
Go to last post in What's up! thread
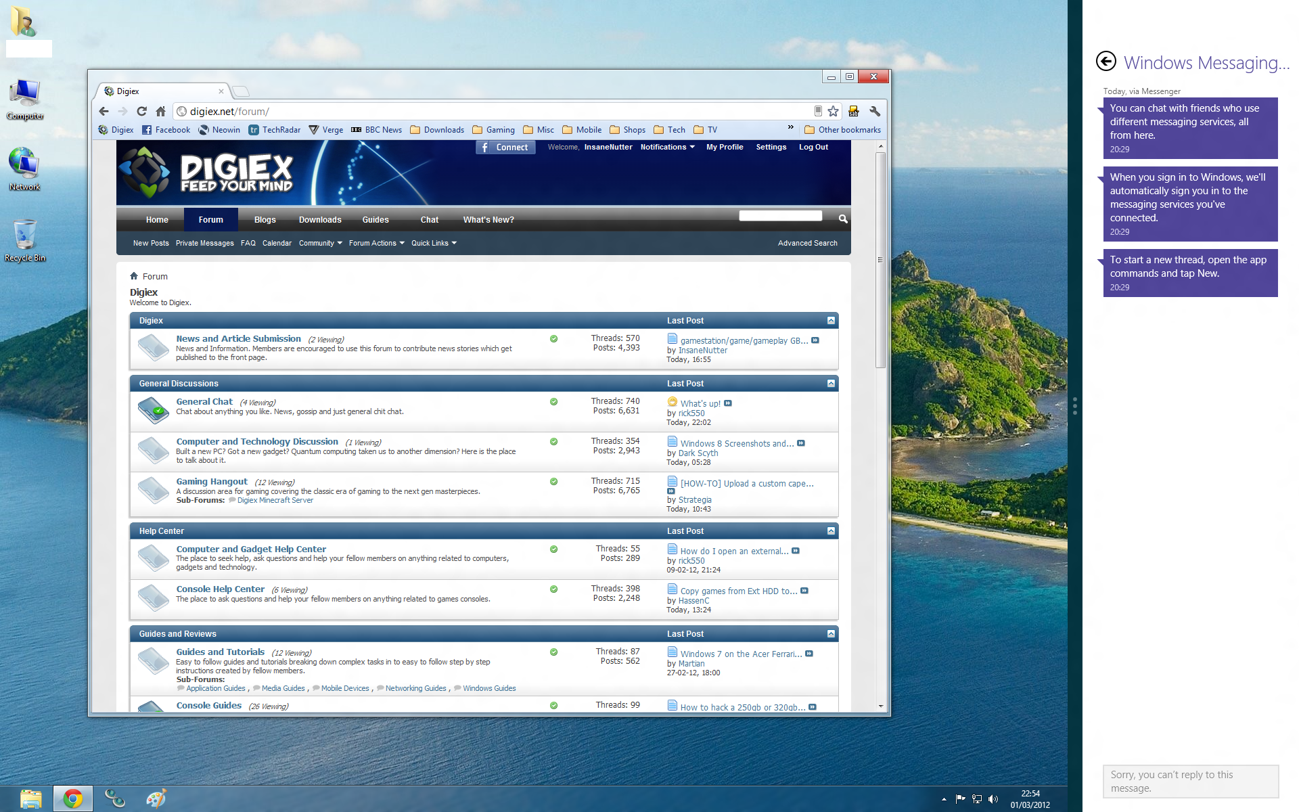pyautogui.click(x=728, y=403)
